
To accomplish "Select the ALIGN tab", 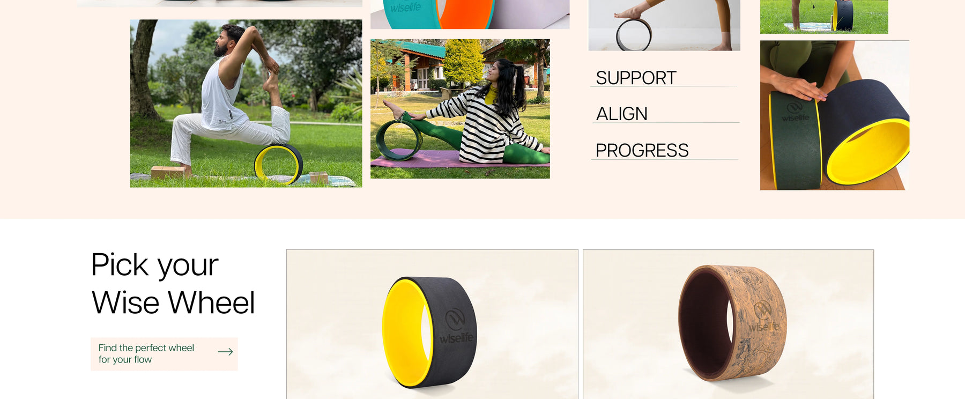I will (x=621, y=114).
